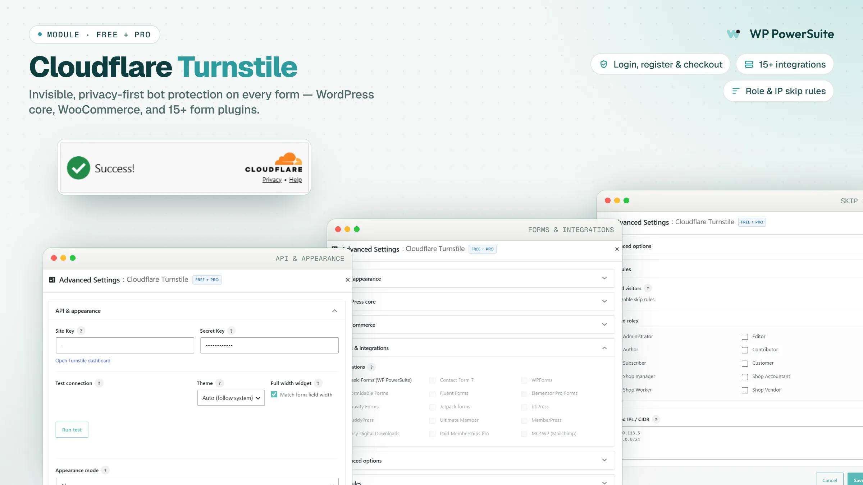Click the stack icon beside 15+ integrations

pos(749,64)
